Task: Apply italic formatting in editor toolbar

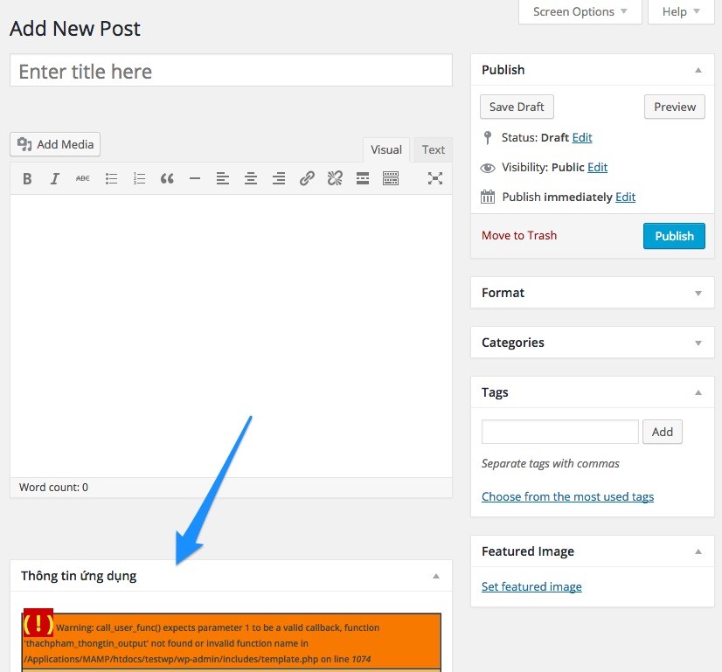Action: [55, 178]
